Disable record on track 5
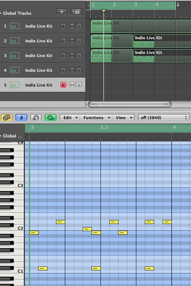 (x=63, y=85)
